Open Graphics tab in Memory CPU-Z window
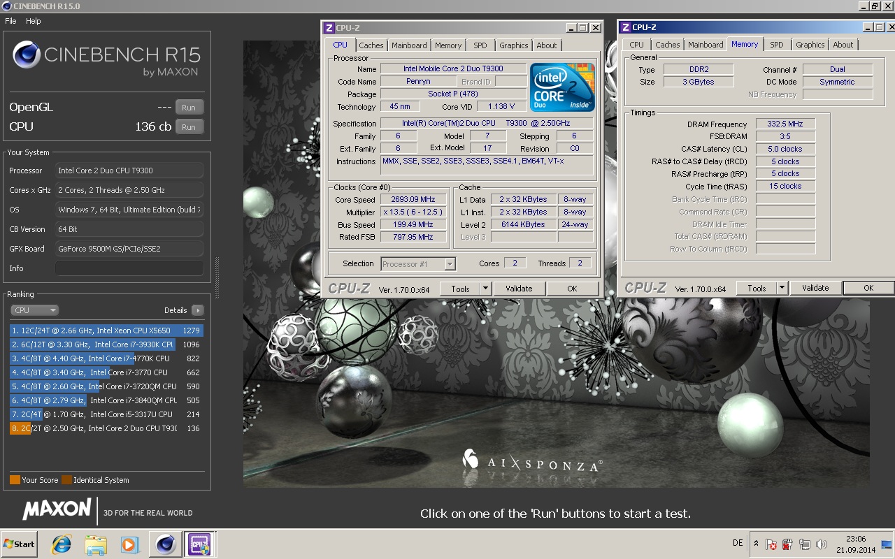 point(810,45)
